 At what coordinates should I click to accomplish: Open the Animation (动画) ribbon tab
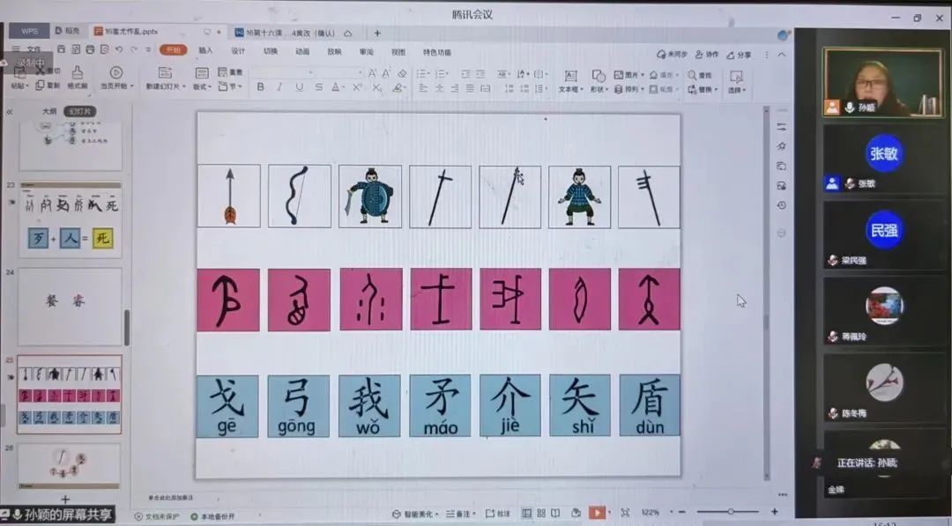click(302, 52)
